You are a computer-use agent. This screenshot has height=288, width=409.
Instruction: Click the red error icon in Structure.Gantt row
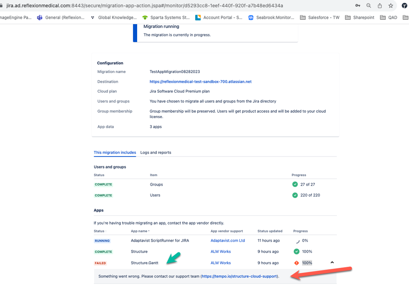point(296,263)
